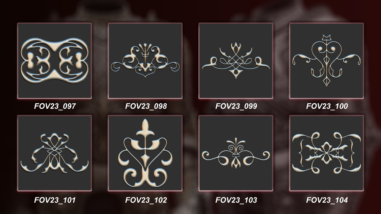Select the FOV23_103 scroll ornament thumbnail
The image size is (381, 214).
coord(236,153)
